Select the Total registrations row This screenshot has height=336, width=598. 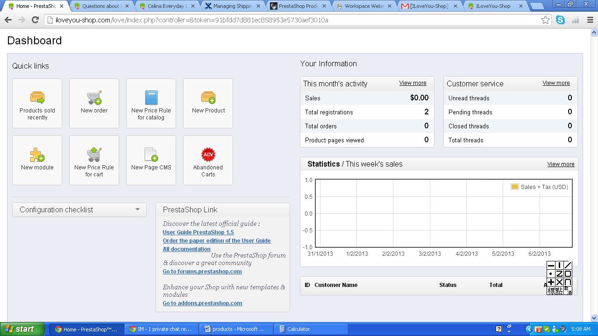click(x=367, y=112)
